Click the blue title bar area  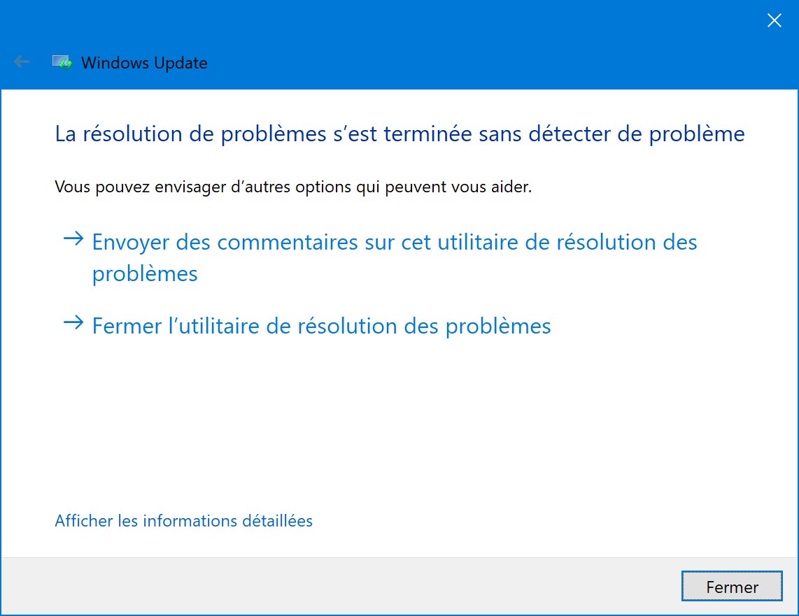[x=458, y=46]
